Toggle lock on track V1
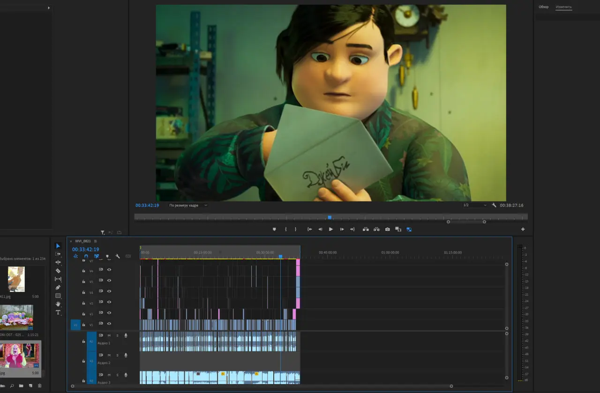The width and height of the screenshot is (600, 393). coord(83,324)
